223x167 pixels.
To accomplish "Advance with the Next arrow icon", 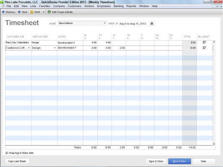I will (x=19, y=12).
